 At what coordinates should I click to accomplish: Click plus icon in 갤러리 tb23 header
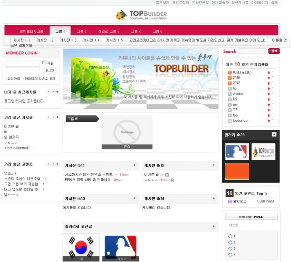[x=274, y=135]
